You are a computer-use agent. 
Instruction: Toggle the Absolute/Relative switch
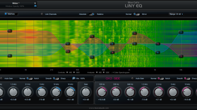pyautogui.click(x=92, y=14)
